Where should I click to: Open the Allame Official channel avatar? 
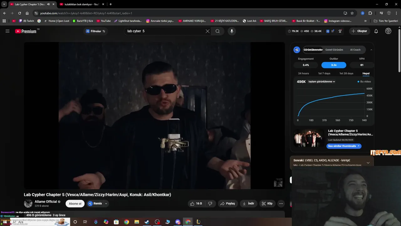[28, 203]
